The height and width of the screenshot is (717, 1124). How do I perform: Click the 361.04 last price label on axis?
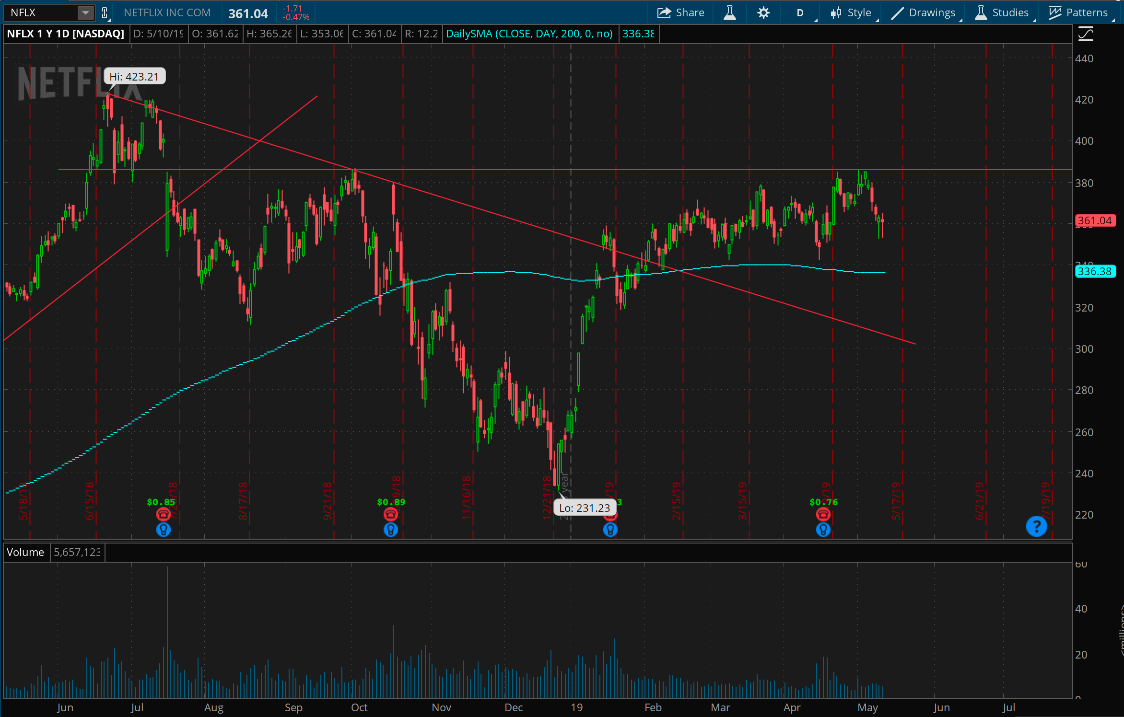pos(1095,220)
